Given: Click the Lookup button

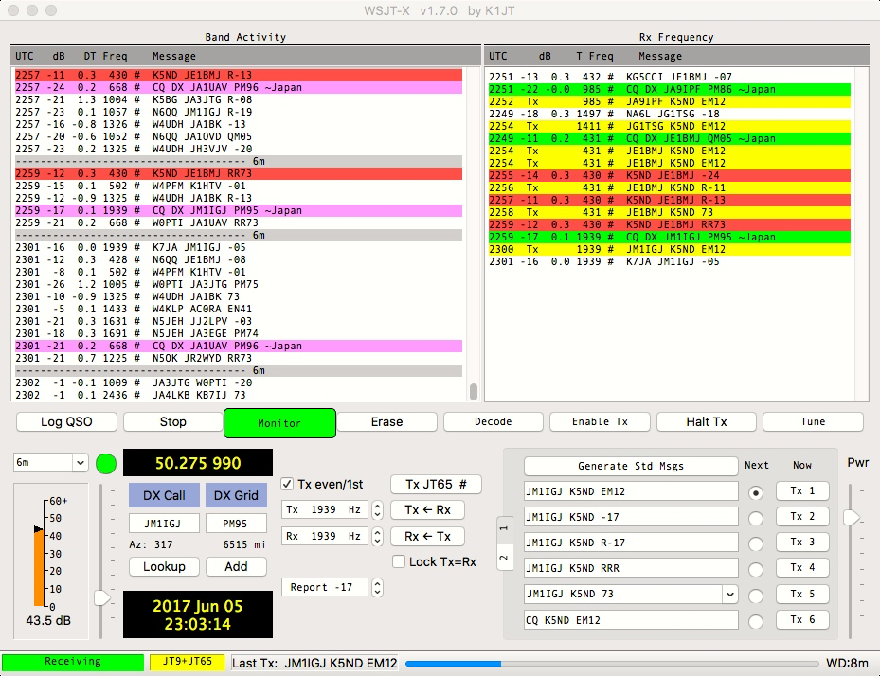Looking at the screenshot, I should [165, 566].
